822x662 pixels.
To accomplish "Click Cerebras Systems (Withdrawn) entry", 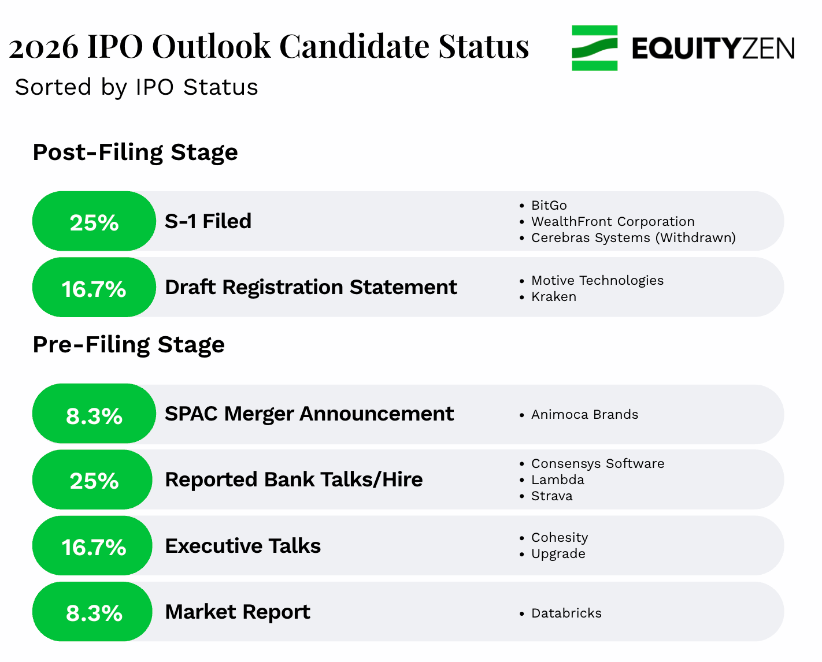I will click(633, 238).
